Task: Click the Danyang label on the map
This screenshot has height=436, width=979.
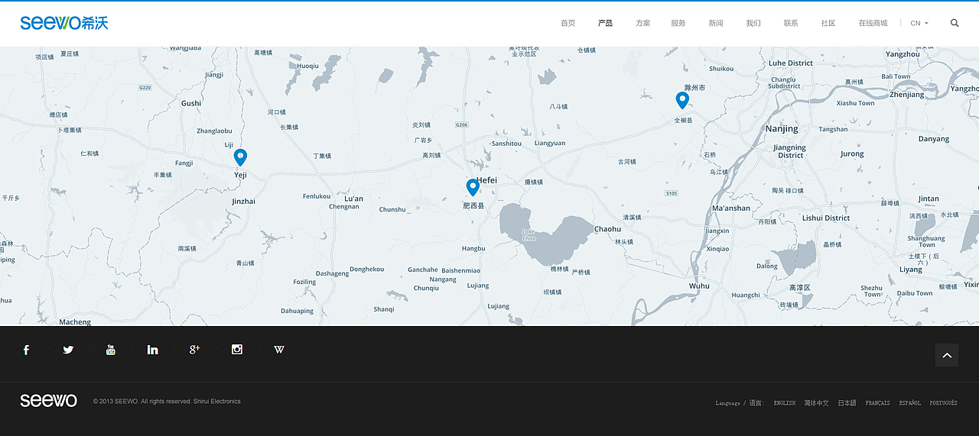Action: (934, 139)
